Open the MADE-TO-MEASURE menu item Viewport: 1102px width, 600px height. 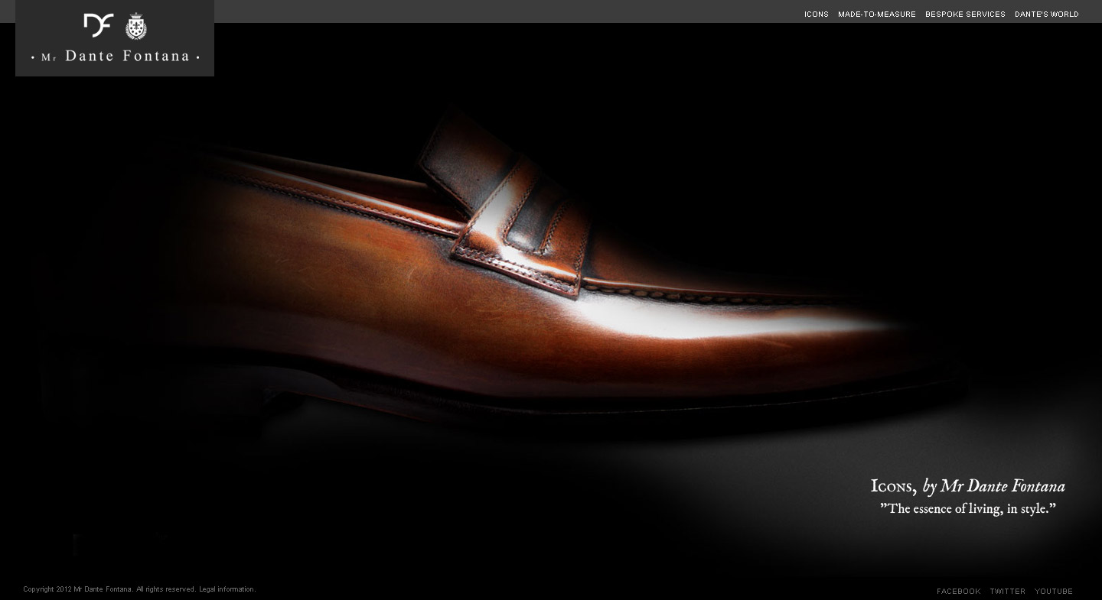[876, 15]
